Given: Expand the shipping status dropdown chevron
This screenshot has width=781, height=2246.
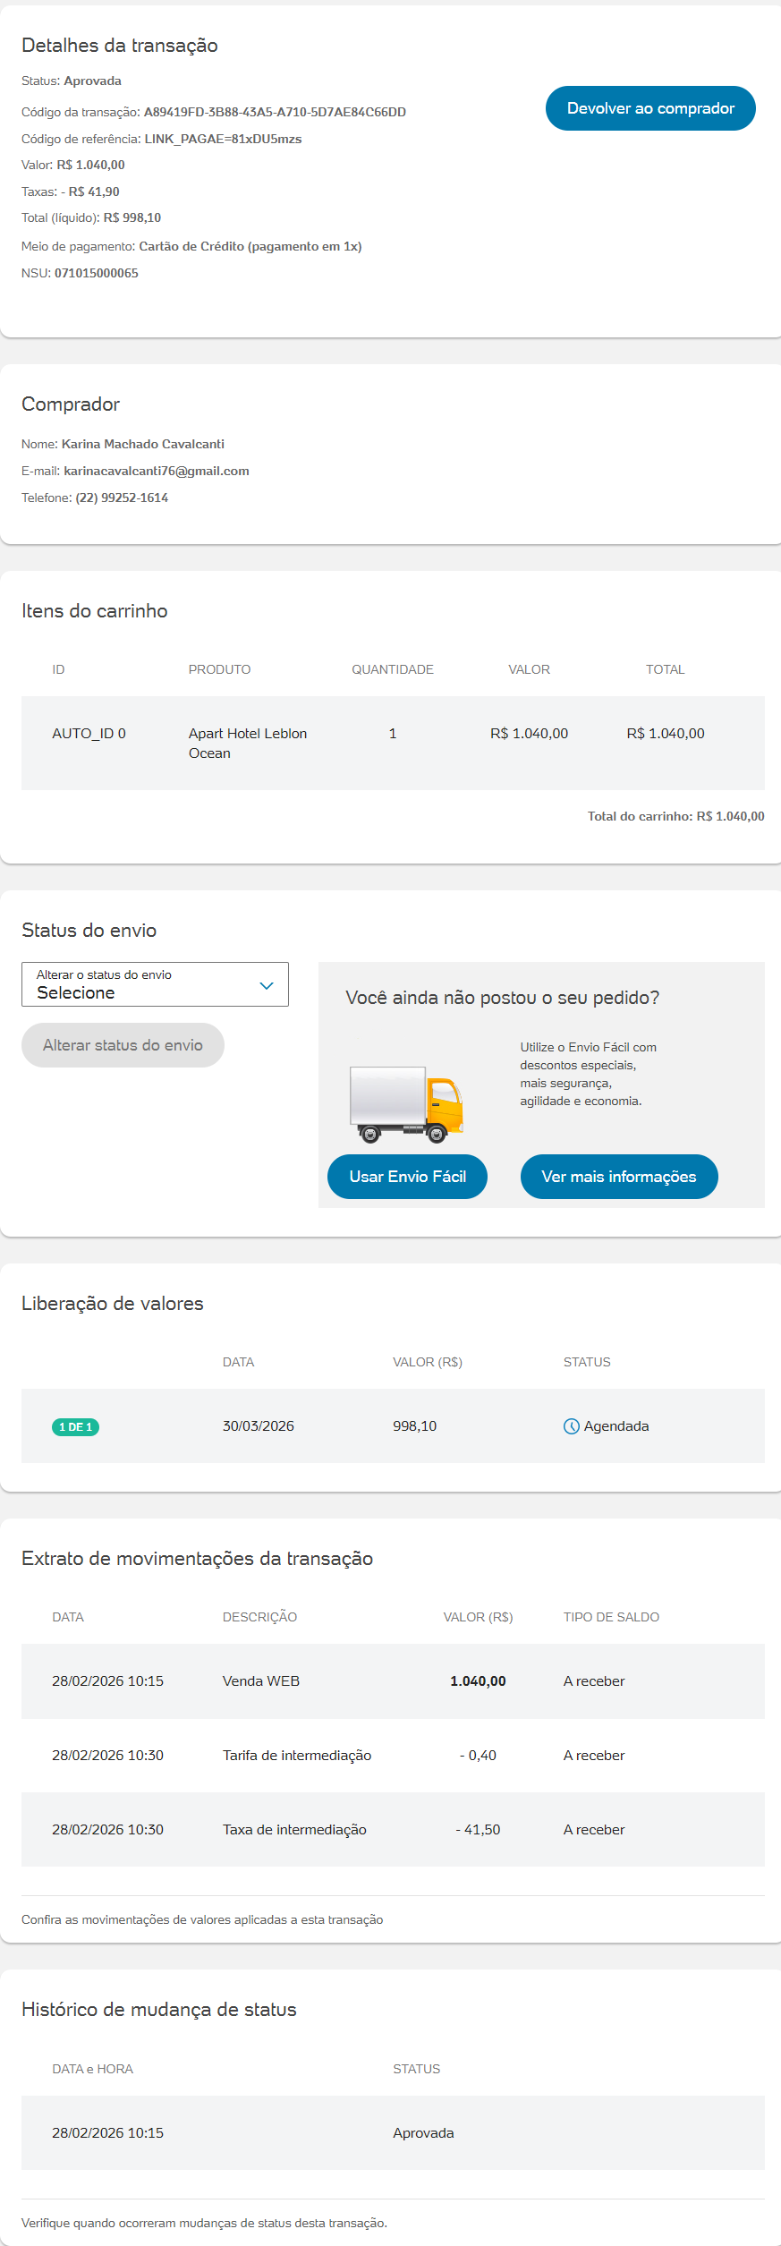Looking at the screenshot, I should (x=266, y=985).
